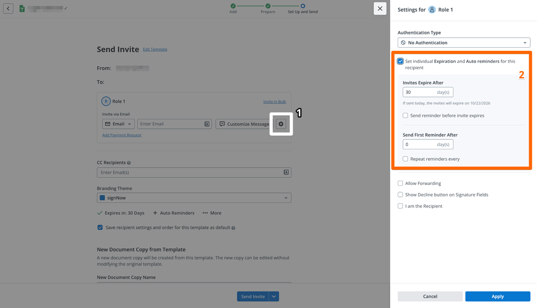The image size is (537, 308).
Task: Open the Edit Template link
Action: (x=155, y=49)
